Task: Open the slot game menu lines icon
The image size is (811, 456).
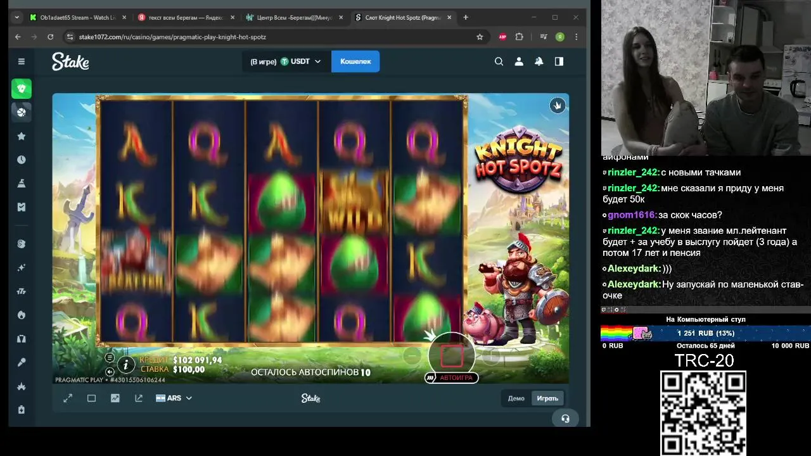Action: click(x=110, y=358)
